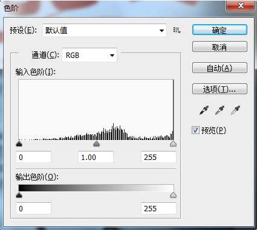Click output shadow field showing 0
The image size is (257, 230).
pos(33,208)
